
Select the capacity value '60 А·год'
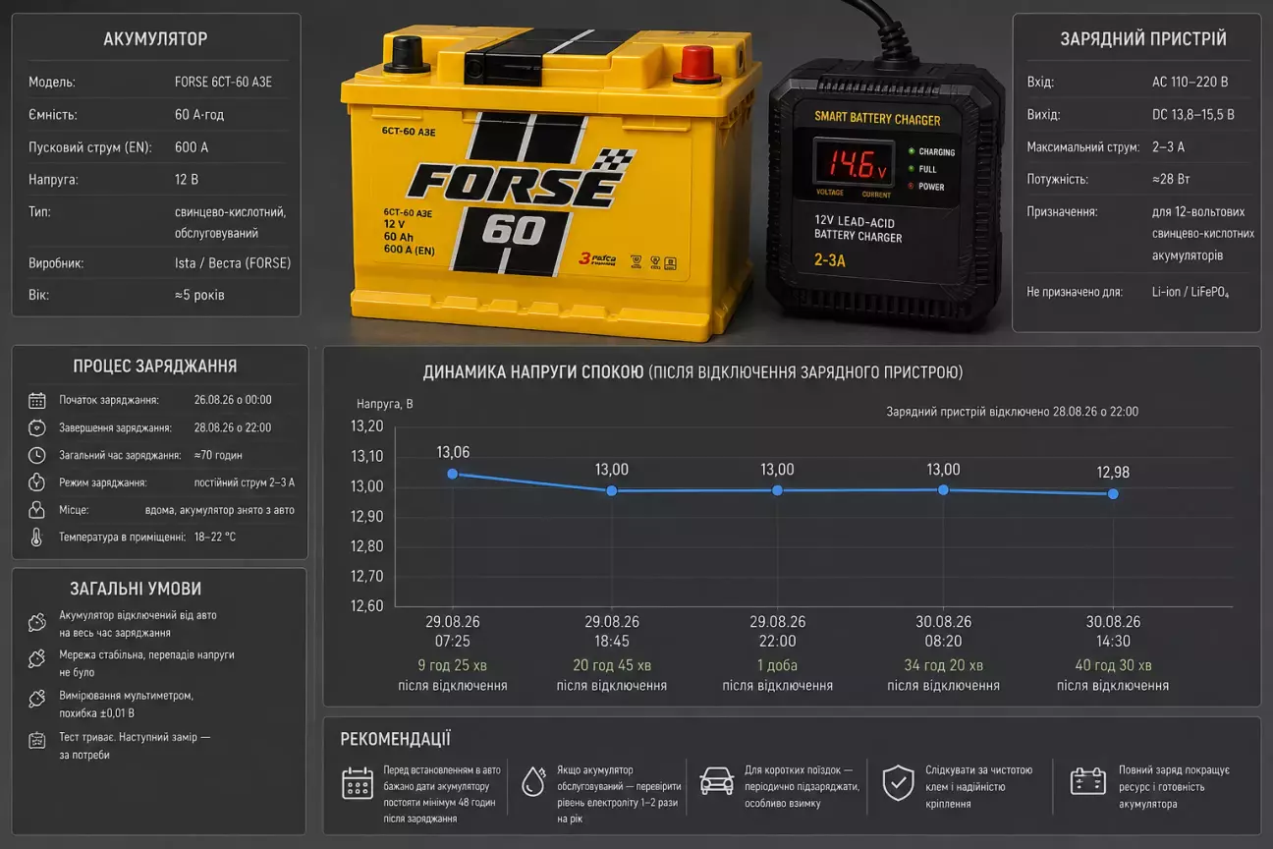click(199, 115)
